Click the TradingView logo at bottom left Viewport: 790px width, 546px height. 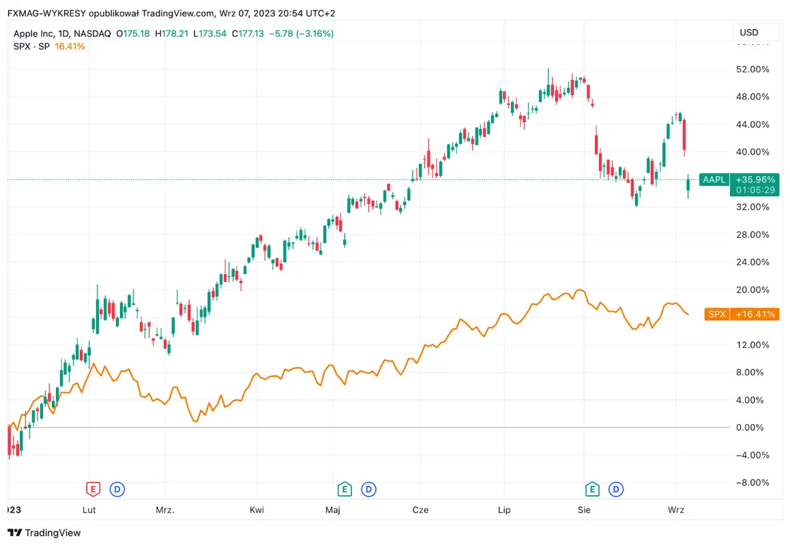tap(43, 533)
